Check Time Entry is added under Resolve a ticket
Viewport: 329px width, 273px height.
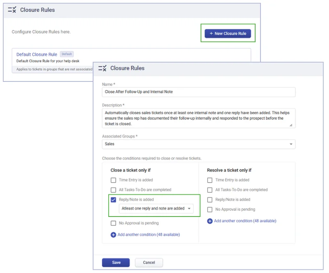[x=210, y=180]
